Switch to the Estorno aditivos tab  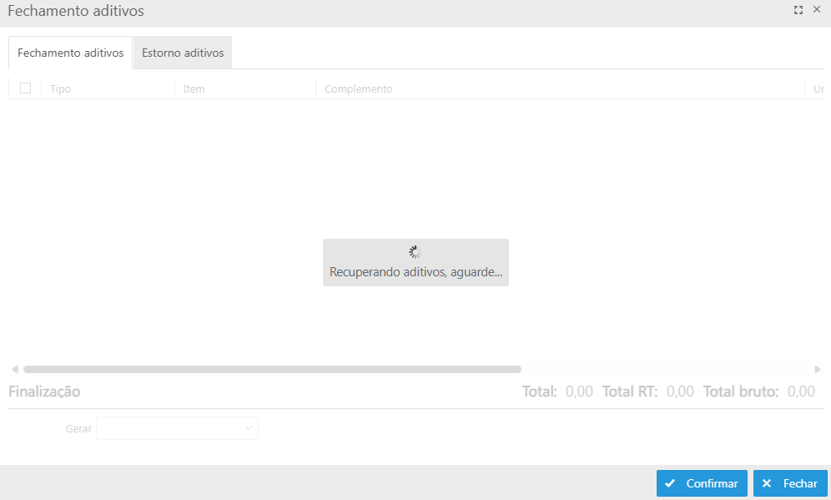click(x=183, y=53)
